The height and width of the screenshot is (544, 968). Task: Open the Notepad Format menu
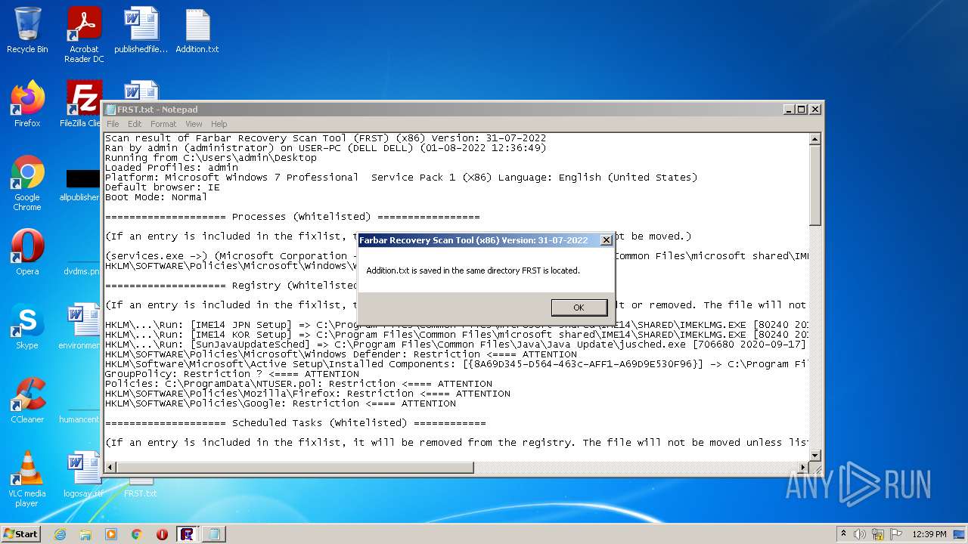coord(163,124)
